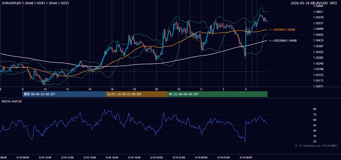The width and height of the screenshot is (341, 160).
Task: Click the 5/18 20:00 date axis label
Action: point(157,158)
